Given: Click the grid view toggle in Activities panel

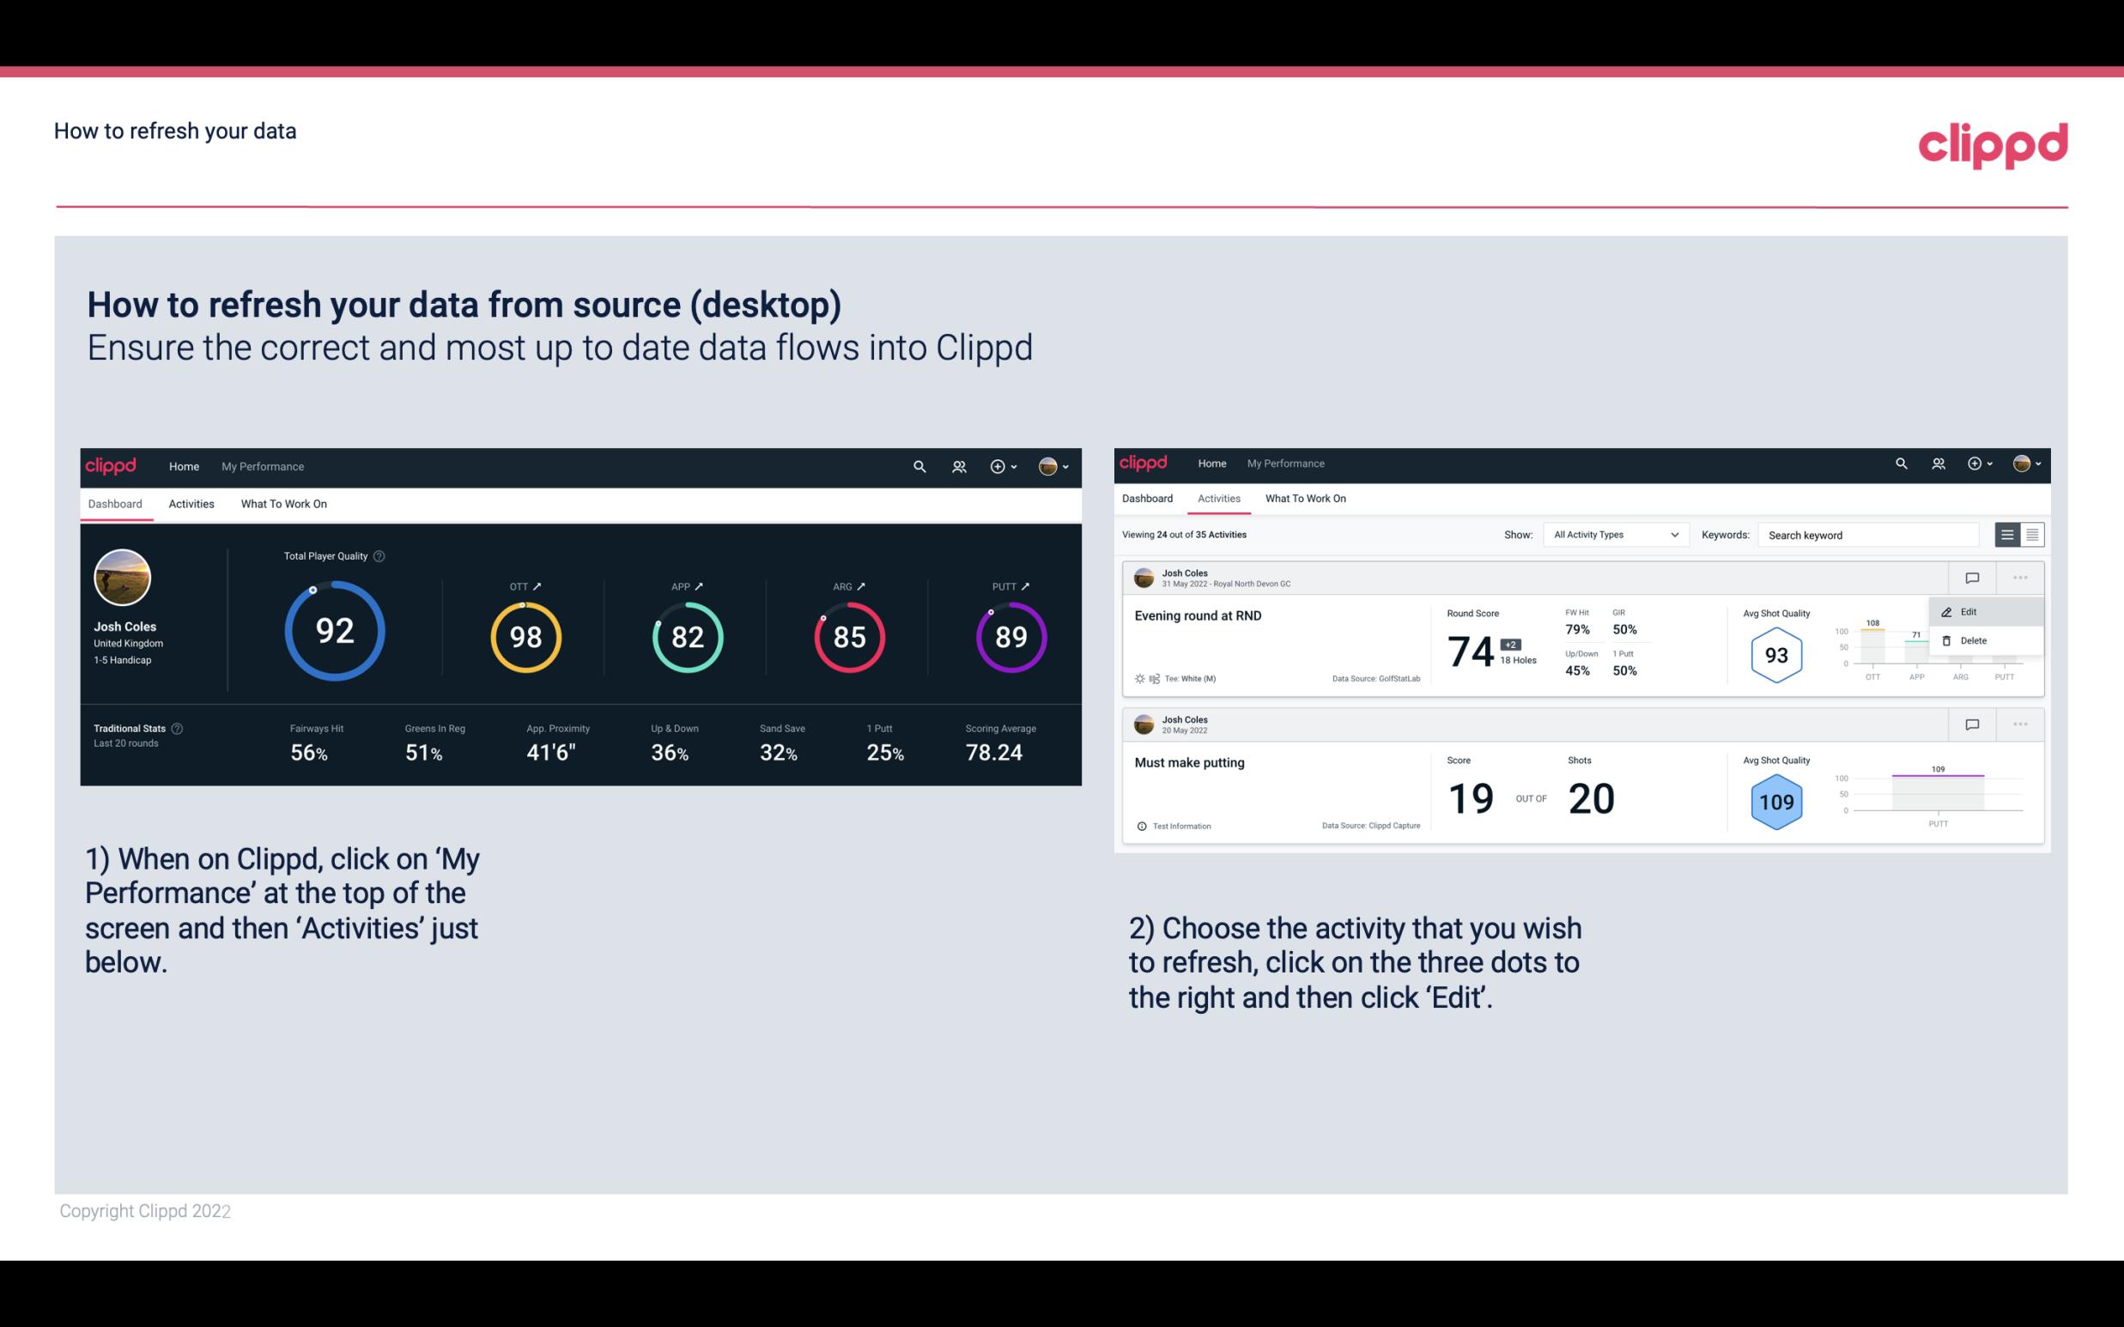Looking at the screenshot, I should 2030,534.
